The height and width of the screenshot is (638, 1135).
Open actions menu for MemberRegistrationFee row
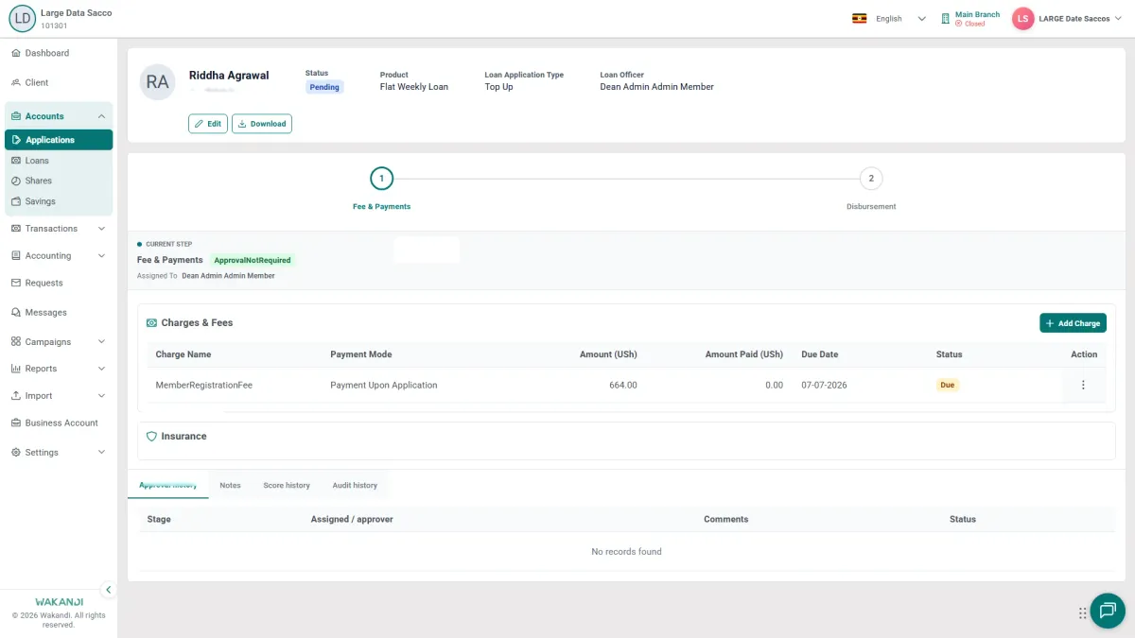(x=1083, y=385)
